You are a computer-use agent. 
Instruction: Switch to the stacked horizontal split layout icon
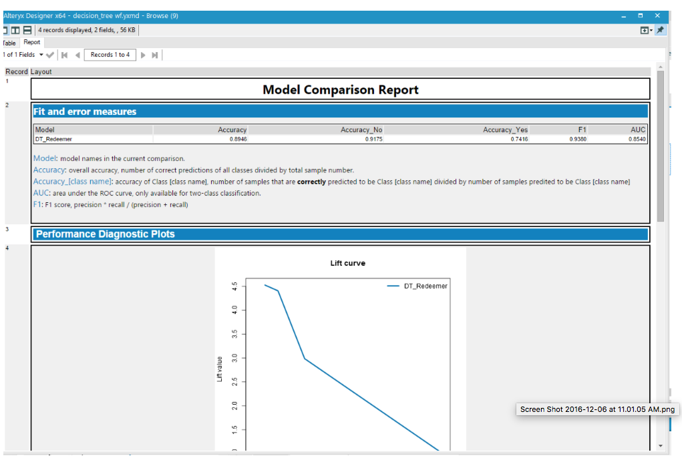coord(27,30)
